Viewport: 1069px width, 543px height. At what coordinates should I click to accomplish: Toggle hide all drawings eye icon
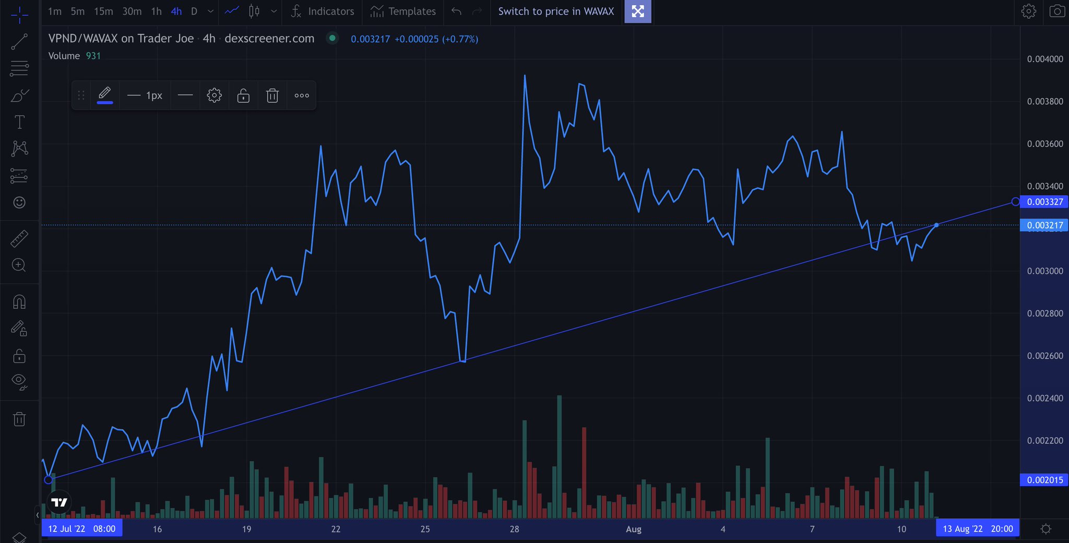[19, 382]
